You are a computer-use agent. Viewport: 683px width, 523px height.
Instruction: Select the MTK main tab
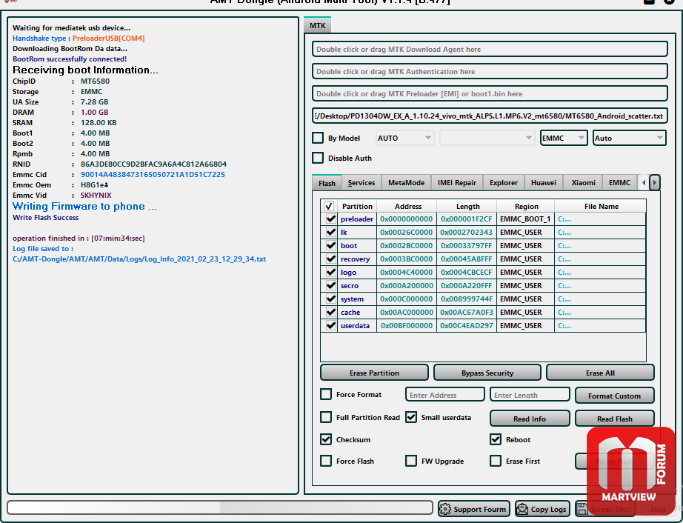pyautogui.click(x=318, y=25)
